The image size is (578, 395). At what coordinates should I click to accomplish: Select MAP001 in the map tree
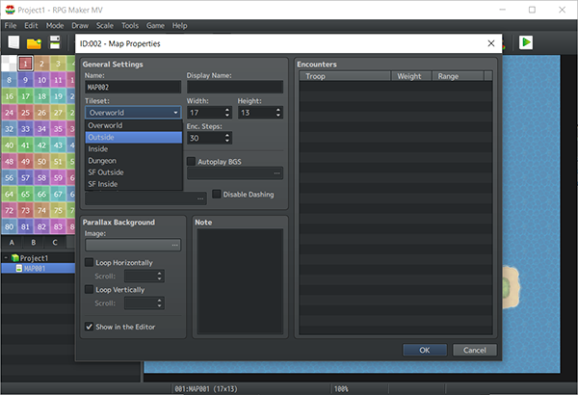point(39,268)
